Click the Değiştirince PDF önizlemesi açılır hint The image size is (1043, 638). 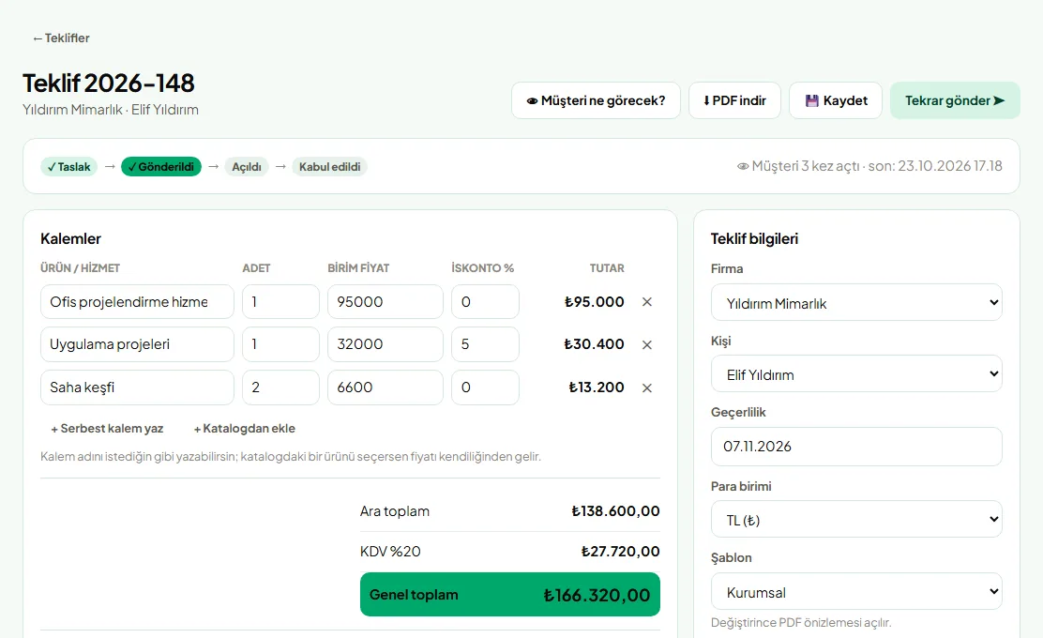[x=801, y=623]
